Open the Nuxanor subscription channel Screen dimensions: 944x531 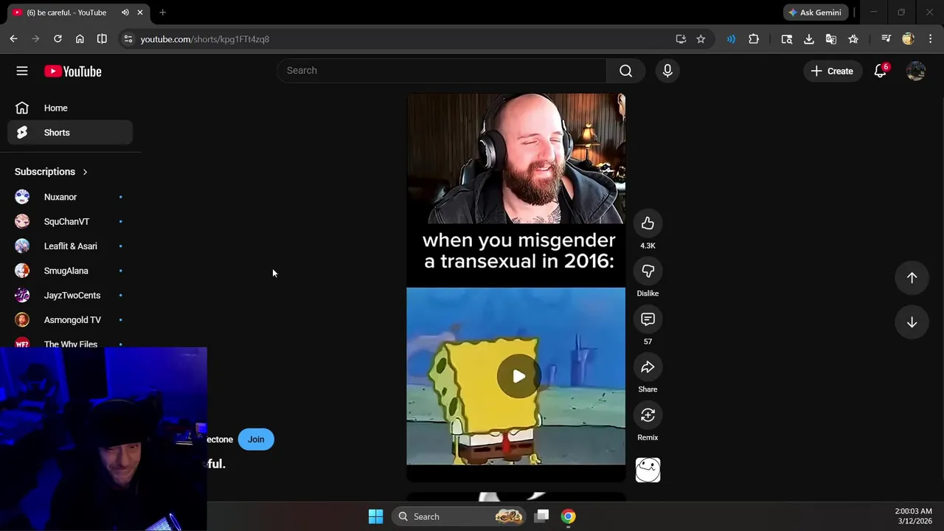[70, 197]
